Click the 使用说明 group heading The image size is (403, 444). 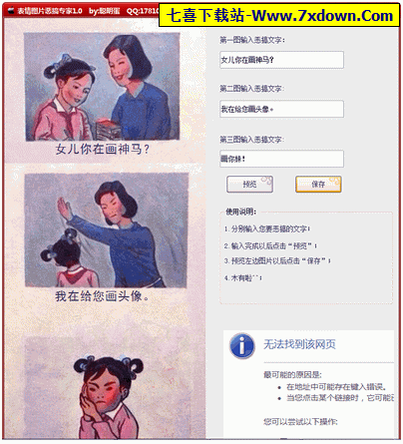(x=240, y=212)
